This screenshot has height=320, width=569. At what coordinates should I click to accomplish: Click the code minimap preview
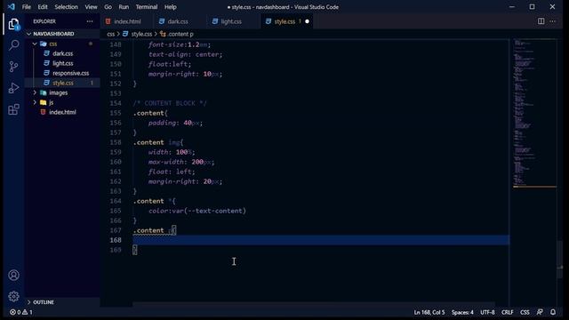(x=534, y=113)
